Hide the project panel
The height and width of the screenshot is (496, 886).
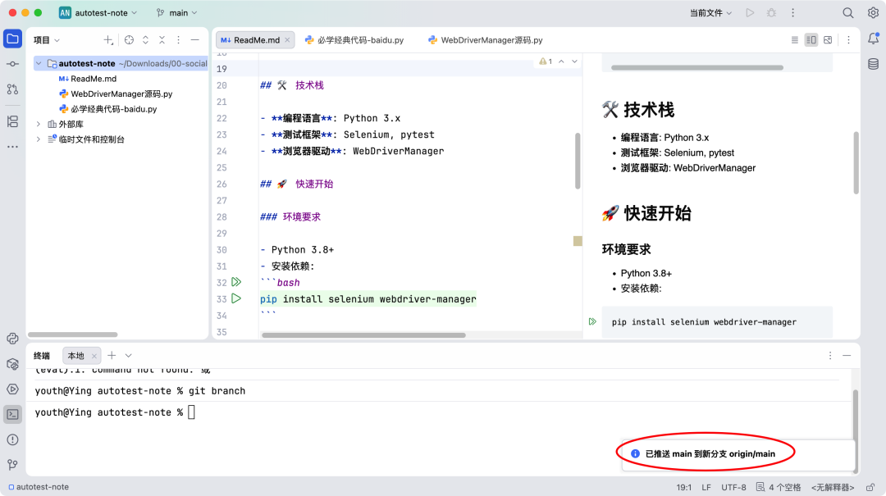click(195, 40)
